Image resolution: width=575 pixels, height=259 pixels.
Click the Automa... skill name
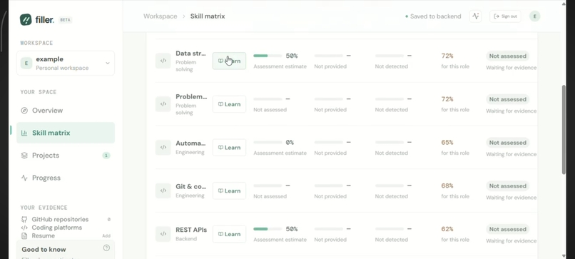tap(190, 143)
